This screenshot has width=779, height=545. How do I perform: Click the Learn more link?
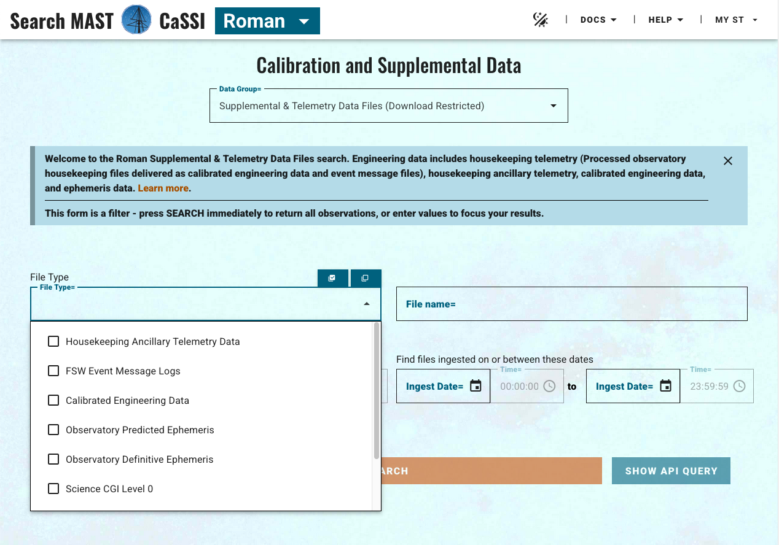(x=163, y=188)
